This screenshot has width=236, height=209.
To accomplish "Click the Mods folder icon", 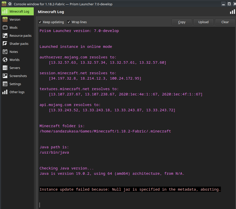I will point(5,27).
